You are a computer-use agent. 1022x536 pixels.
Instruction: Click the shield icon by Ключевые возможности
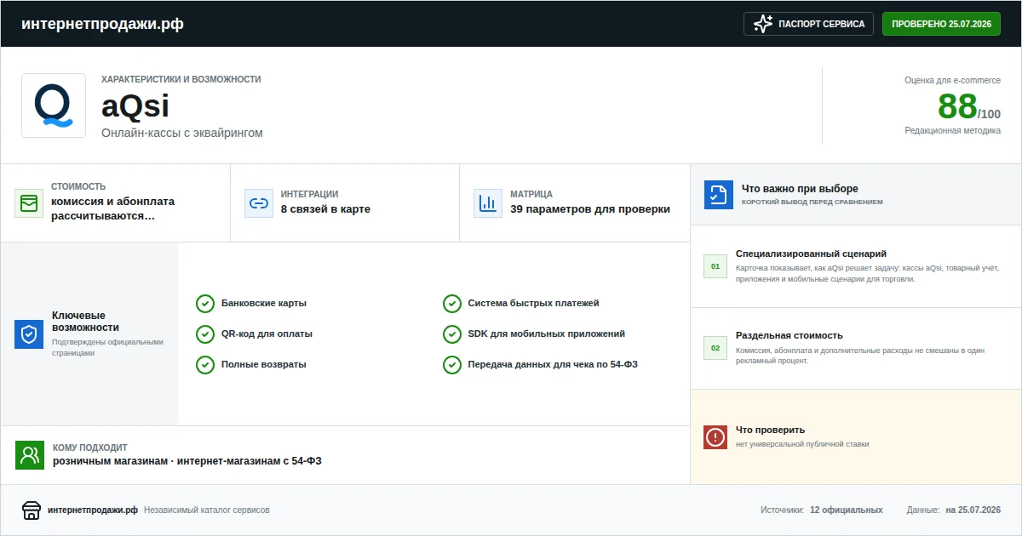coord(29,334)
